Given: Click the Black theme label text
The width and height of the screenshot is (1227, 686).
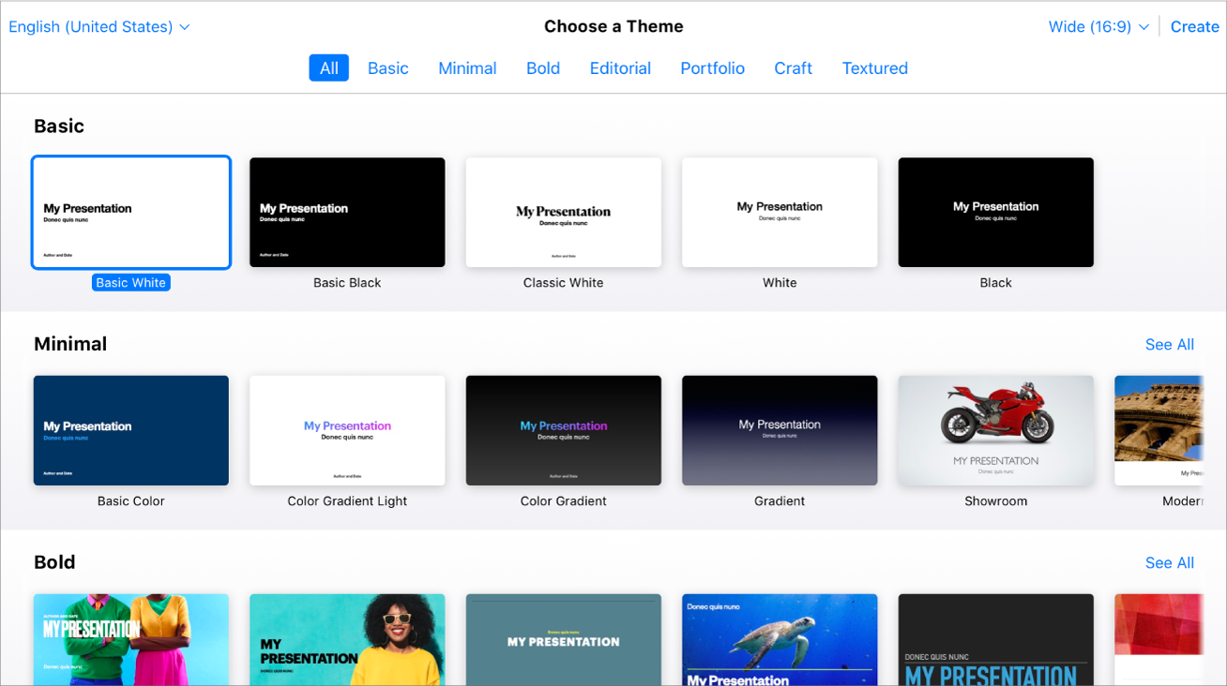Looking at the screenshot, I should tap(996, 283).
